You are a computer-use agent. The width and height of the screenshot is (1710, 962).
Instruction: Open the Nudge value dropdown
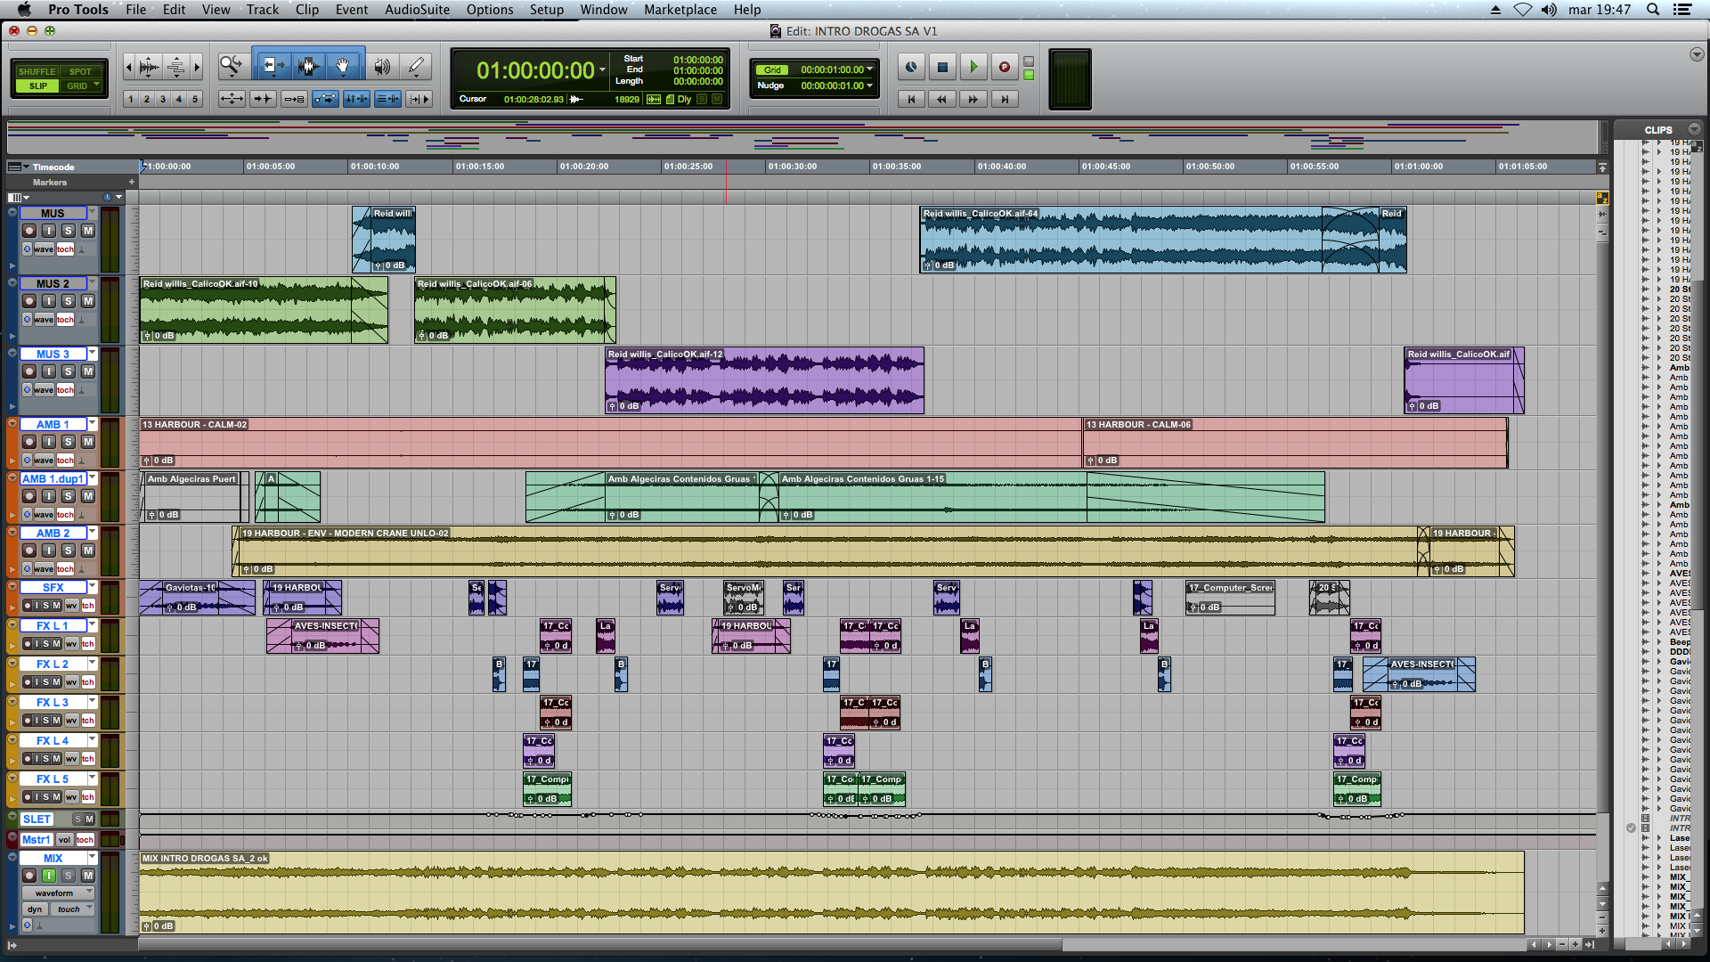click(870, 86)
